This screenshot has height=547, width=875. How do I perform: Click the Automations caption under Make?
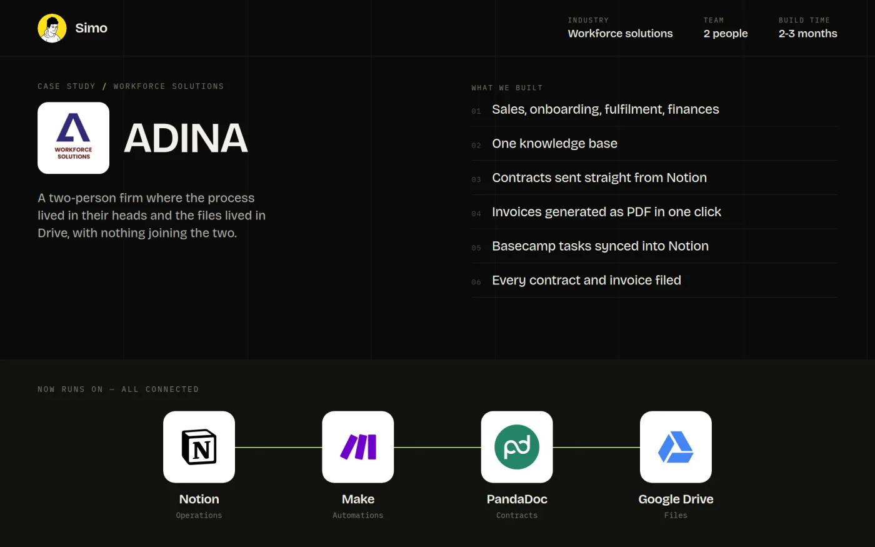tap(358, 516)
